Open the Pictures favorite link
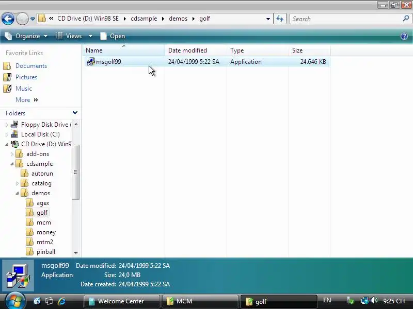Viewport: 413px width, 309px height. tap(26, 77)
